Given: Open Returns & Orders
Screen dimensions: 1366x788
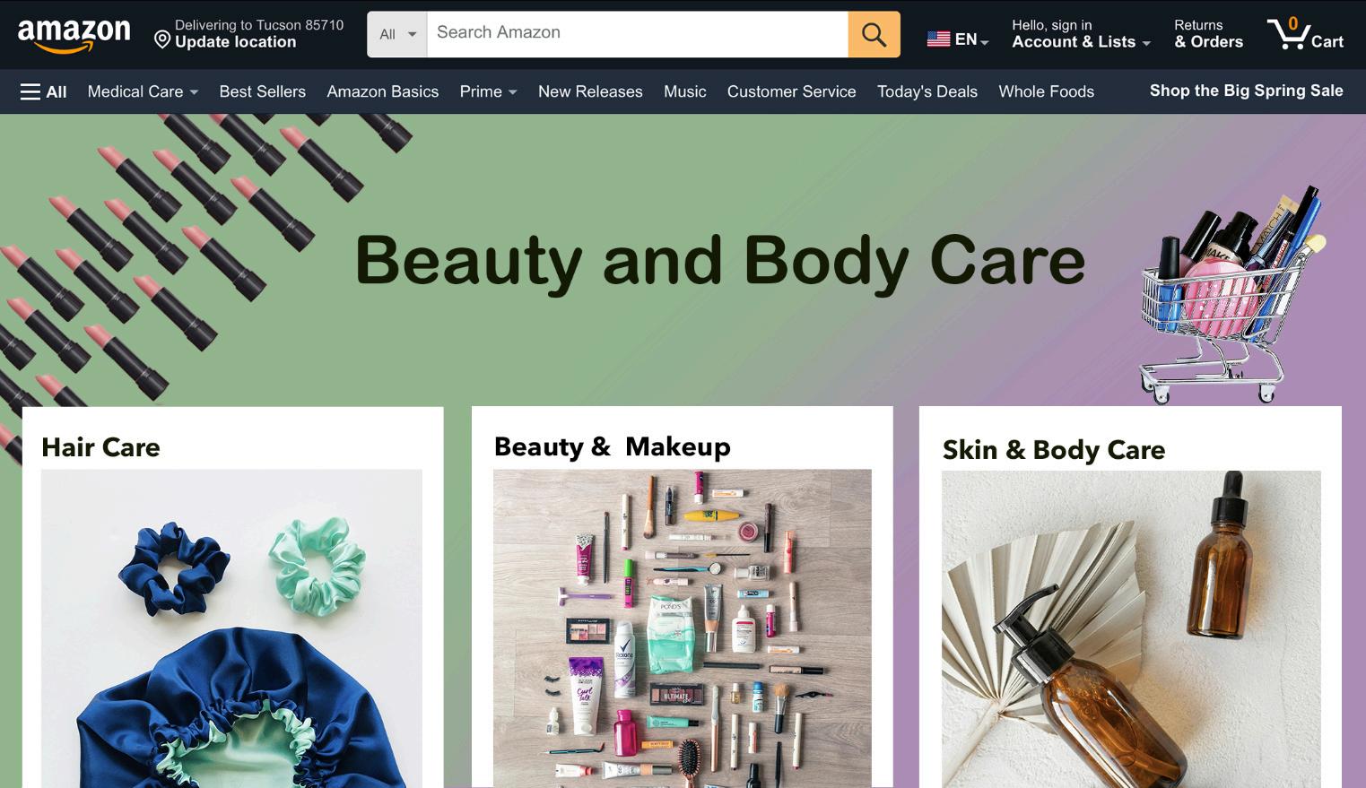Looking at the screenshot, I should pyautogui.click(x=1208, y=34).
